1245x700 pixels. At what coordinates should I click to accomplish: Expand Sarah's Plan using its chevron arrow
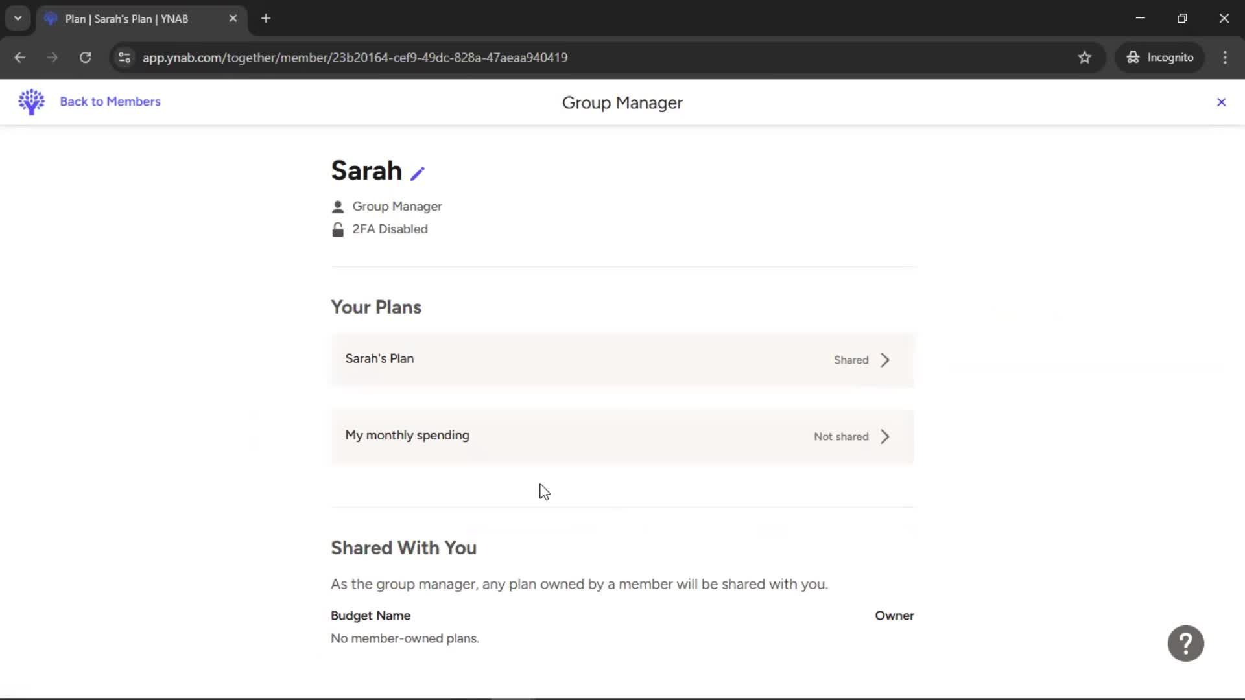tap(885, 360)
